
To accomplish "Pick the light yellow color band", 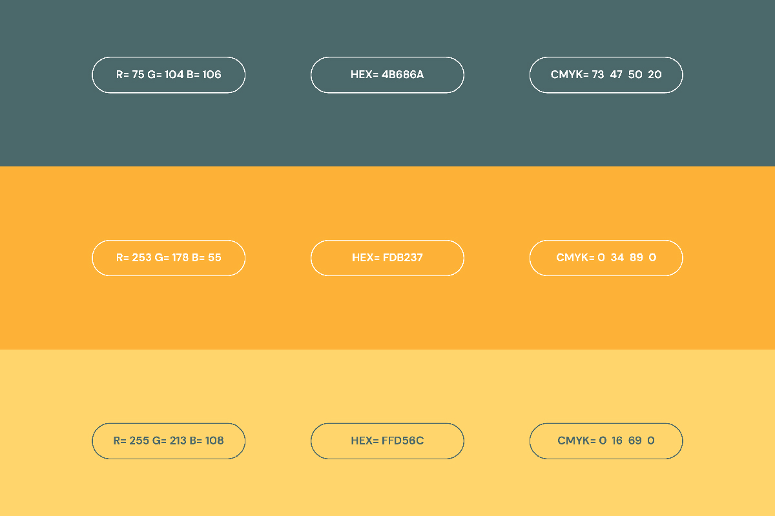I will coord(387,490).
